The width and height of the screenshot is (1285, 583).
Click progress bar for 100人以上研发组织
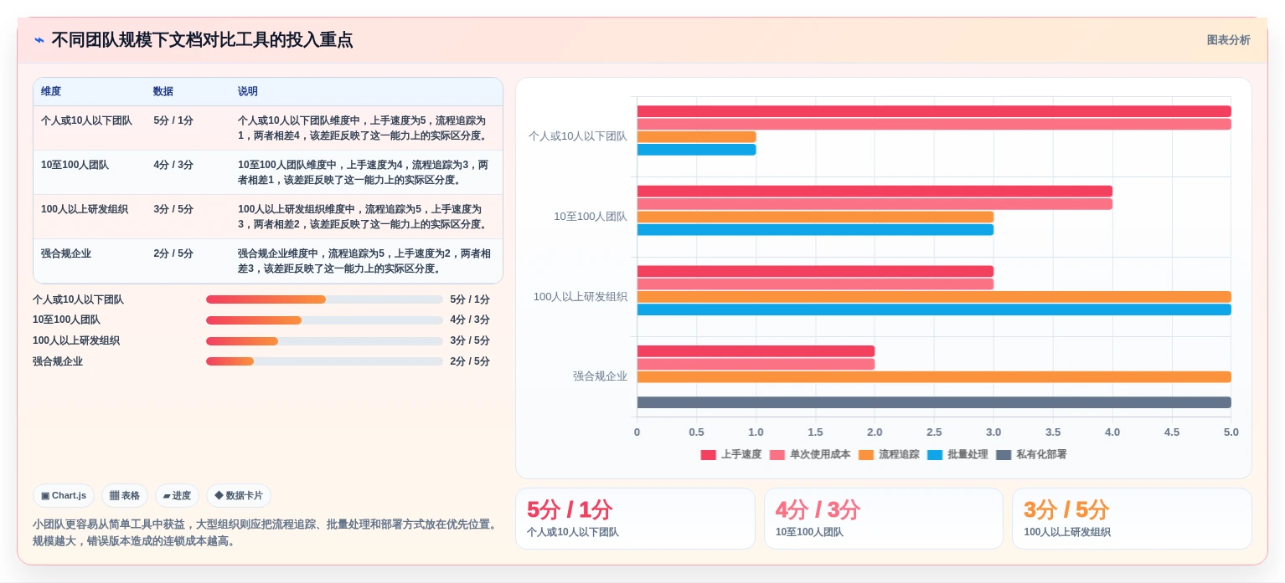coord(324,341)
